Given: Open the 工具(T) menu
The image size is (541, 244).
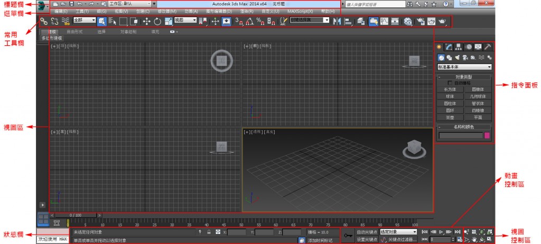Looking at the screenshot, I should point(82,11).
